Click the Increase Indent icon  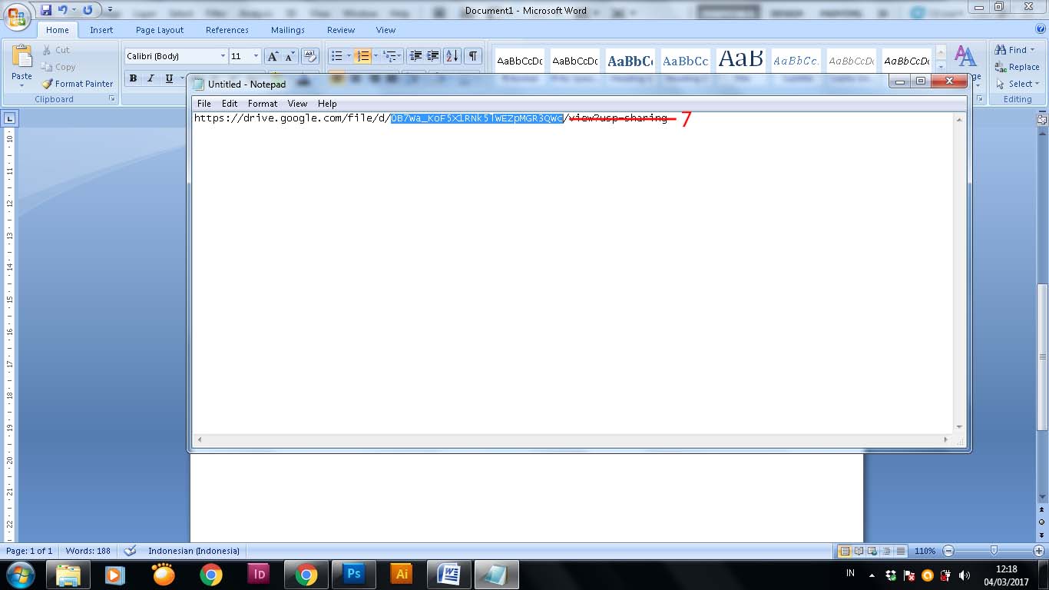pos(433,56)
